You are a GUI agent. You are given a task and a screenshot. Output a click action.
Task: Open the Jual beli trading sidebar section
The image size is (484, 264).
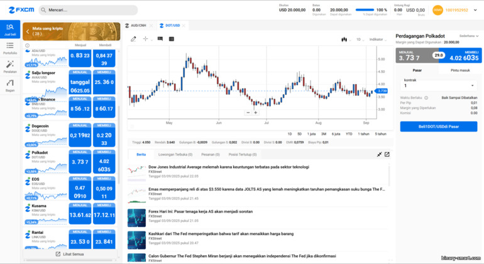(x=10, y=29)
